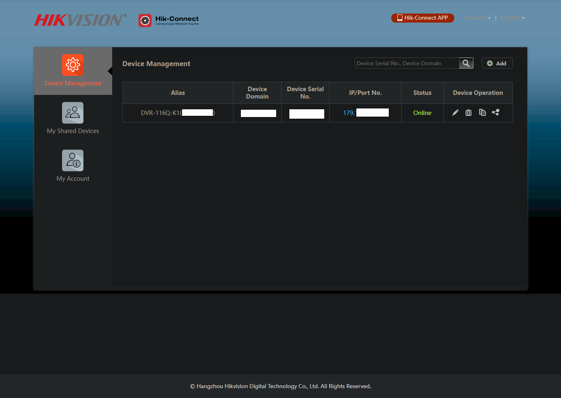Screen dimensions: 561x398
Task: Click the Online status of the DVR
Action: point(422,112)
